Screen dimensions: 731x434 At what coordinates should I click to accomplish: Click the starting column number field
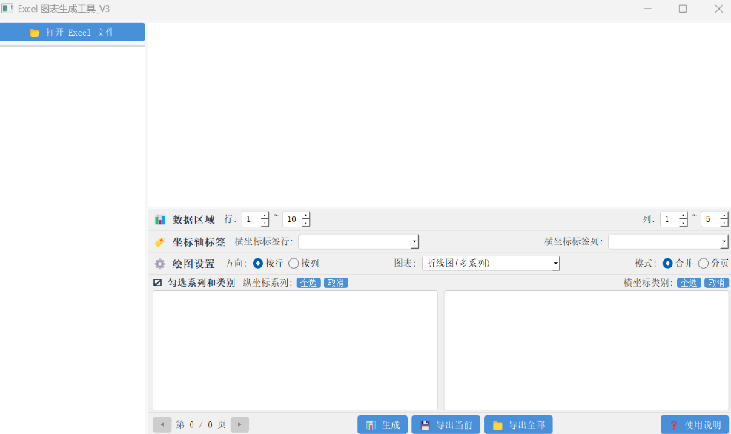point(669,219)
